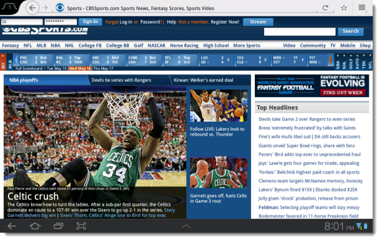Click the Stream button
The width and height of the screenshot is (380, 240).
(258, 22)
